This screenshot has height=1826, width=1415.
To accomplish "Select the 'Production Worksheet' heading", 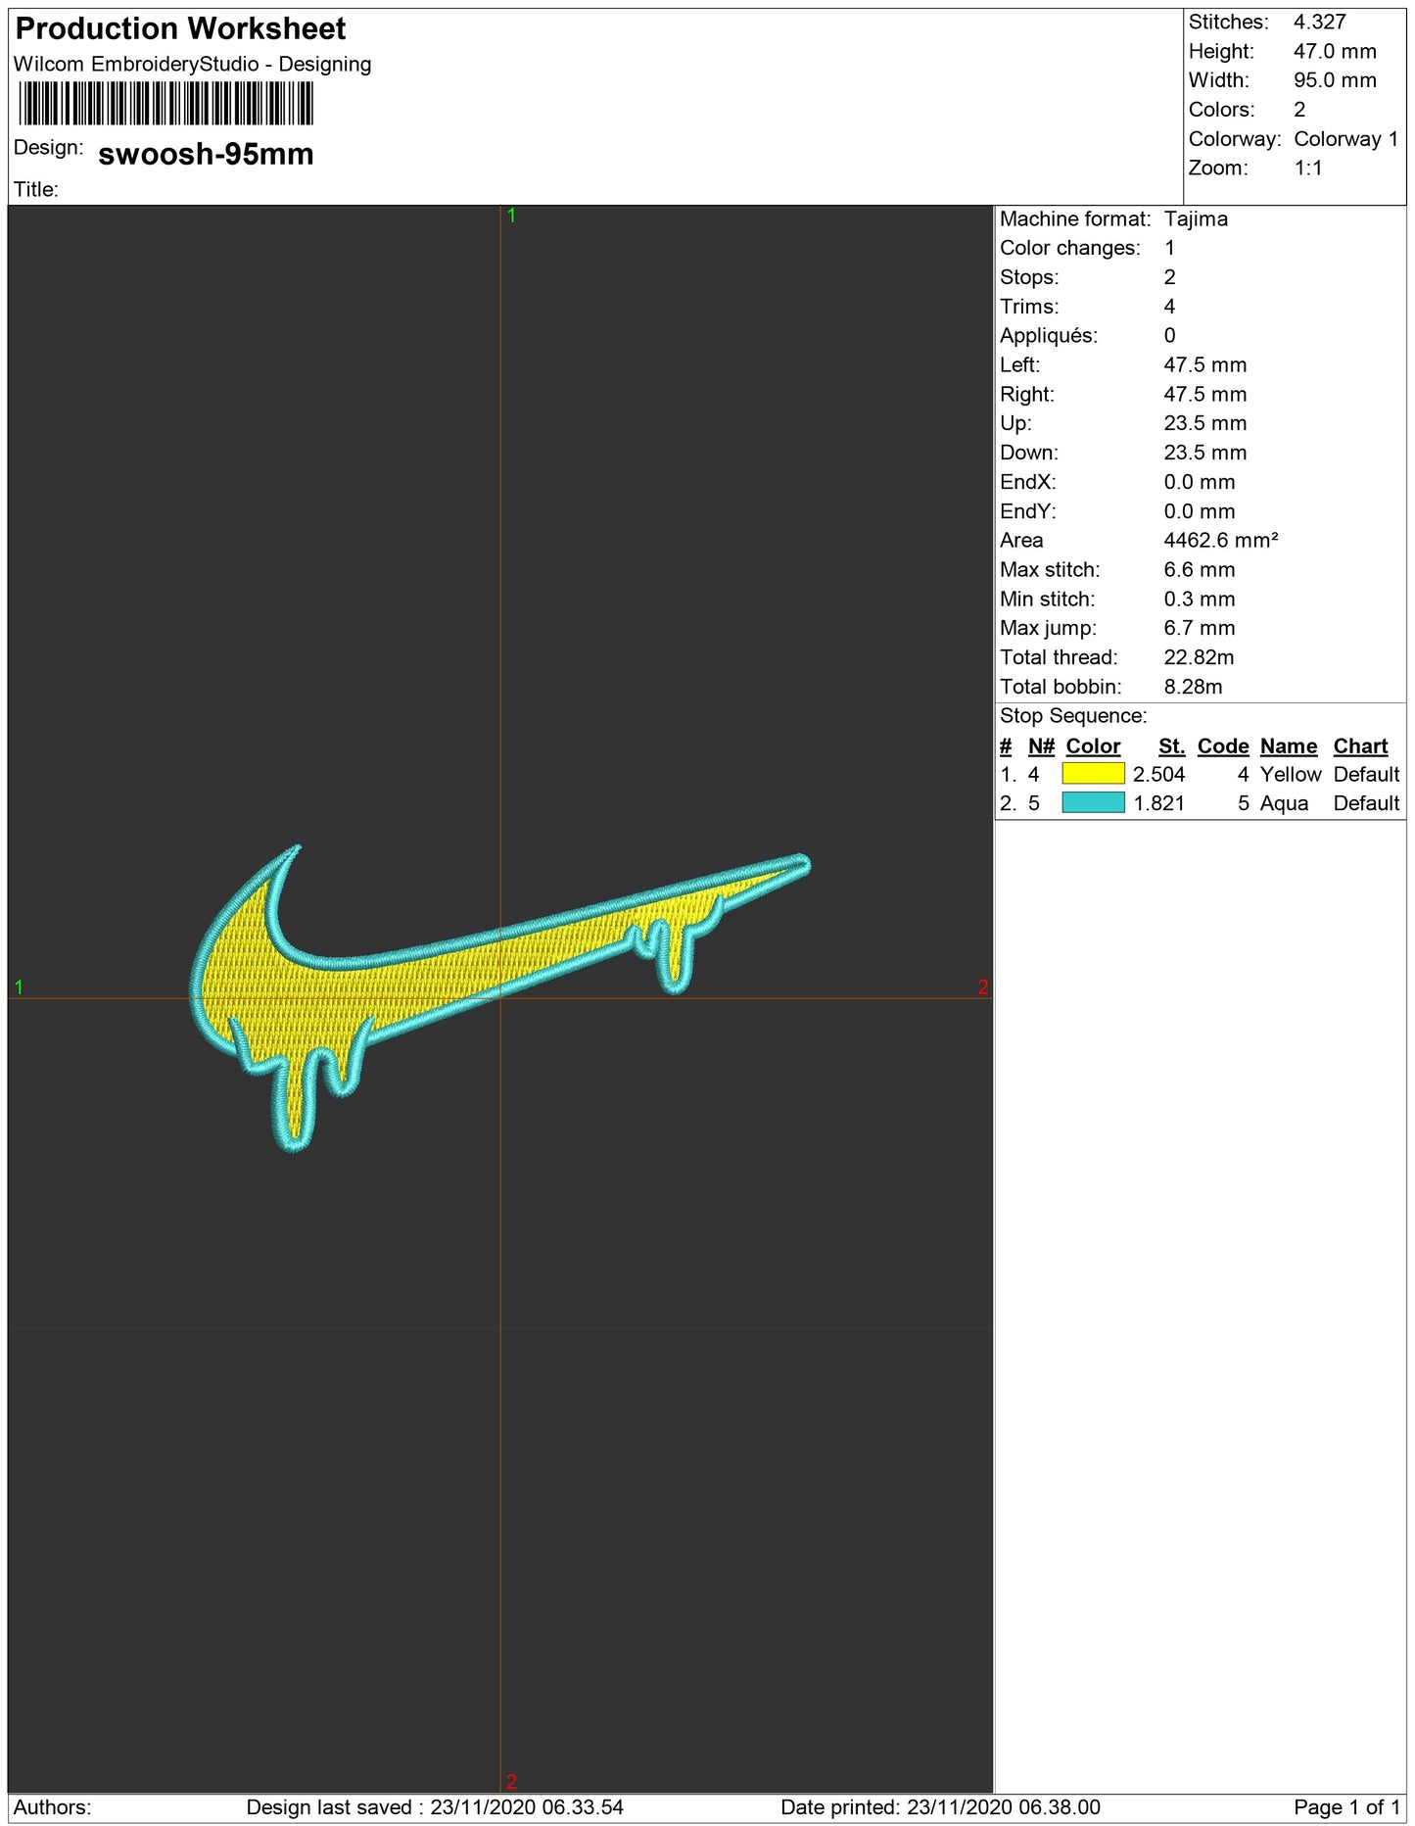I will [x=181, y=28].
